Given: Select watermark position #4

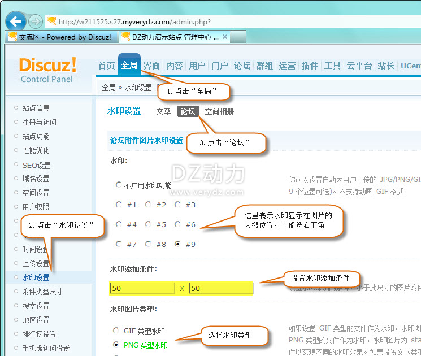Looking at the screenshot, I should (x=119, y=224).
